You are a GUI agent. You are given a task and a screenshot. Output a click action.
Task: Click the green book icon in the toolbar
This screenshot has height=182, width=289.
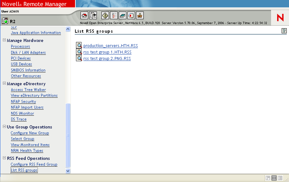click(123, 15)
